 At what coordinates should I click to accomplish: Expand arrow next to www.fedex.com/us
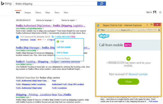pos(33,64)
